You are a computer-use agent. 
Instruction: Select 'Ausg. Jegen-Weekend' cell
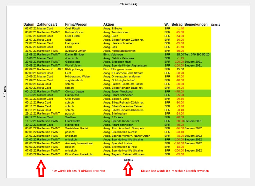coord(118,92)
